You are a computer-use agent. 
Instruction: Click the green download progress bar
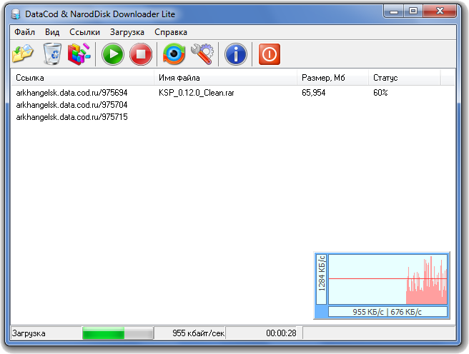point(118,333)
